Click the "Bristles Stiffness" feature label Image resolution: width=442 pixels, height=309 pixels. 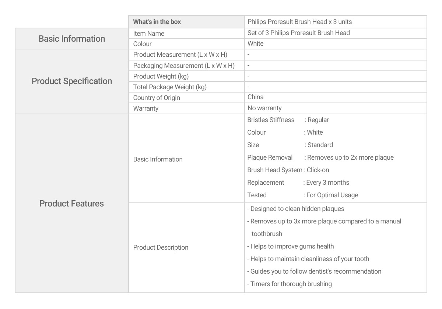click(271, 120)
